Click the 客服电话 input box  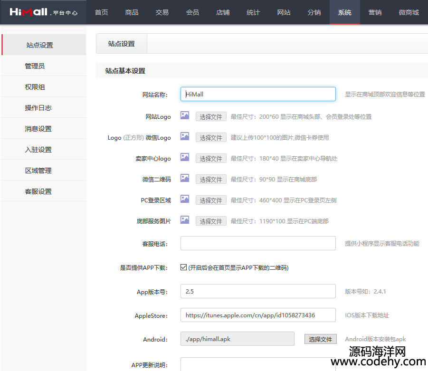258,243
